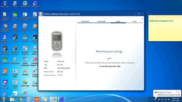Image resolution: width=182 pixels, height=102 pixels.
Task: Launch the Phoenix desktop shortcut
Action: pos(25,38)
